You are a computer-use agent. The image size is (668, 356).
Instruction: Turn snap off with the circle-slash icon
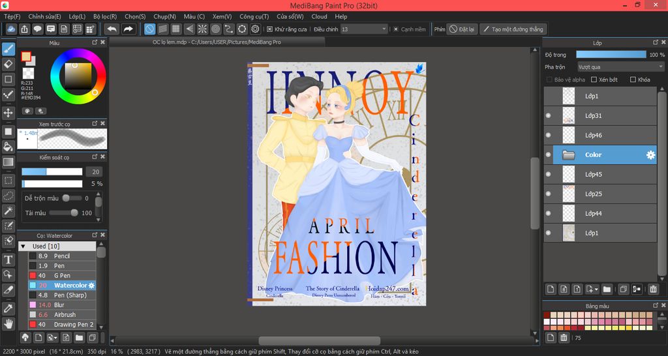pyautogui.click(x=149, y=29)
